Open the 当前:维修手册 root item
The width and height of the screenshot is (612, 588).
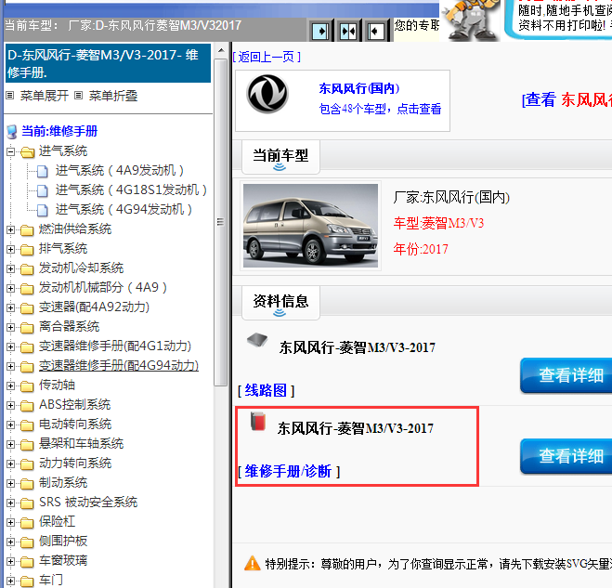pos(59,131)
